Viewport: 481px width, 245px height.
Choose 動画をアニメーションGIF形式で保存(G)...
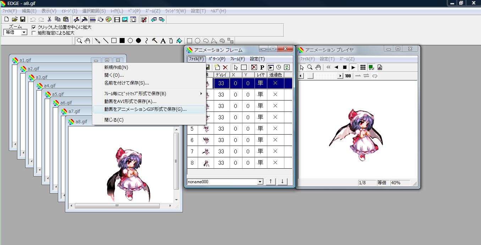pyautogui.click(x=149, y=109)
